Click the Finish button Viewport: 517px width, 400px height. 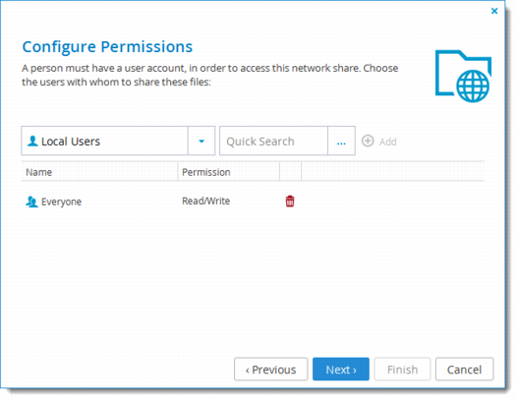(x=402, y=369)
